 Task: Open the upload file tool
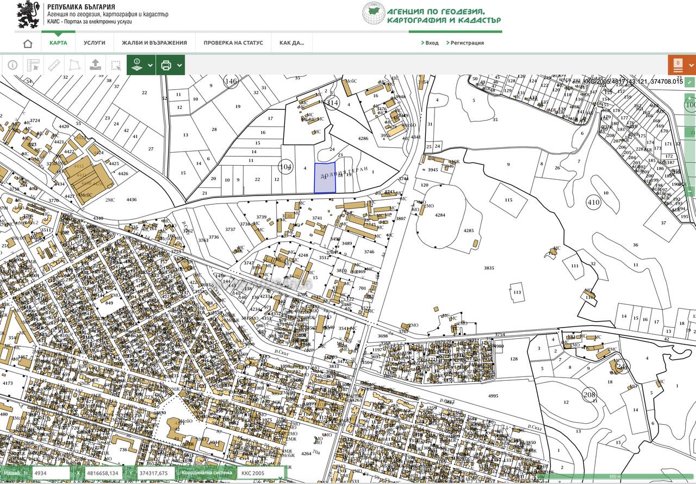tap(95, 65)
